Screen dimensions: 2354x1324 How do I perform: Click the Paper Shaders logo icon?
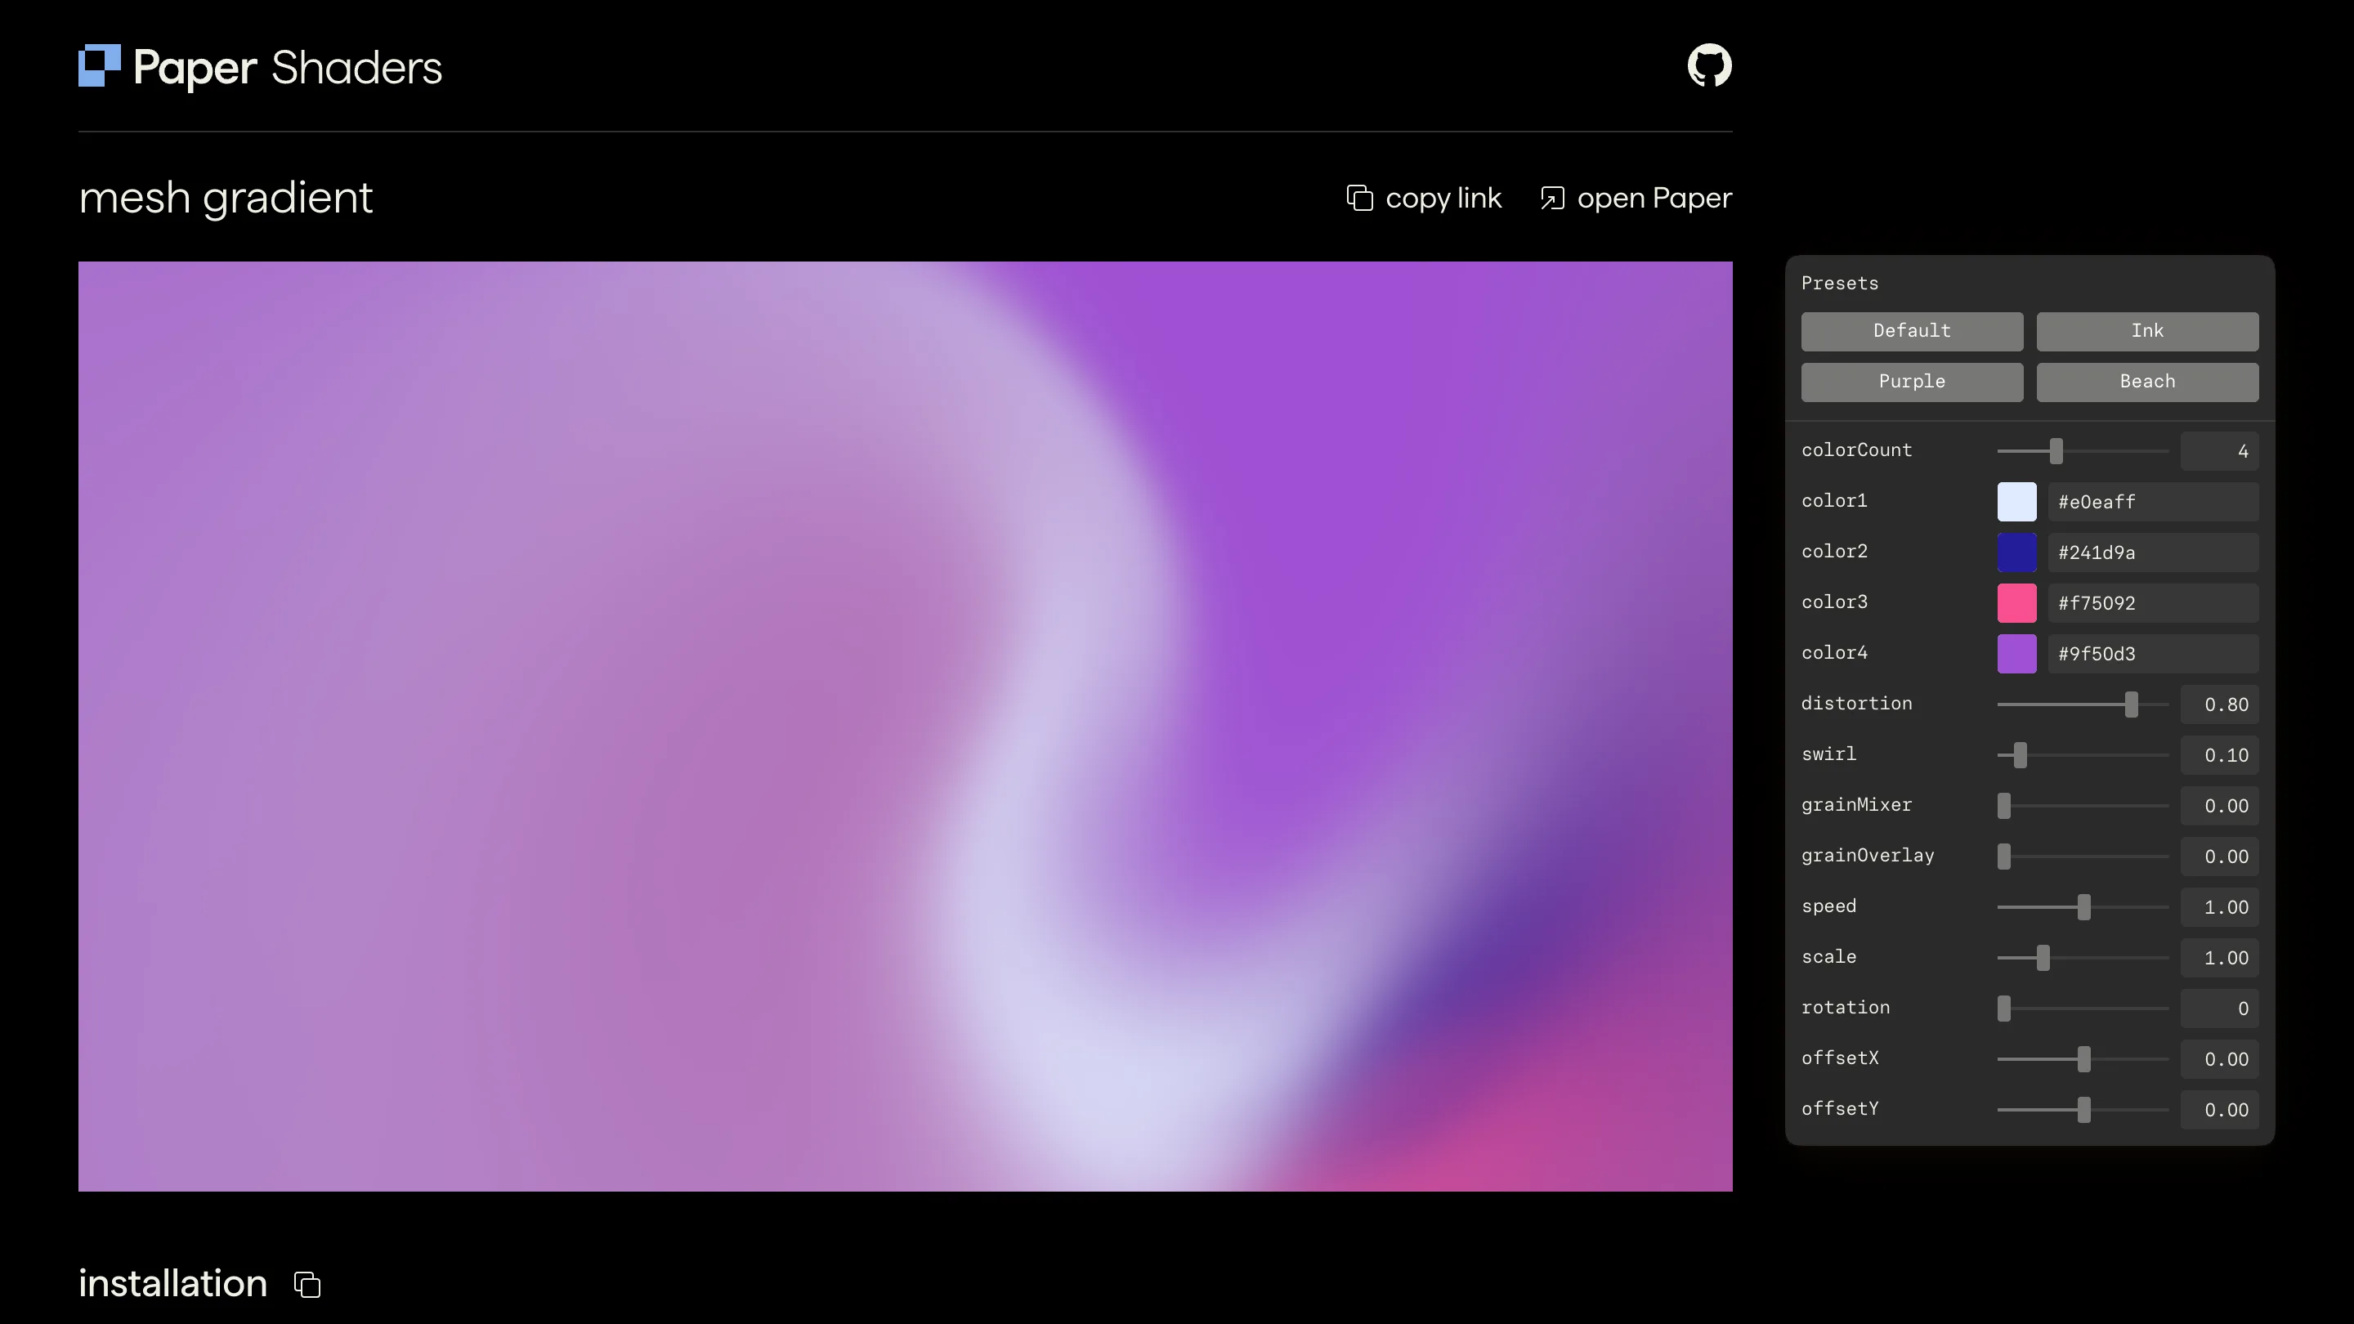(100, 65)
